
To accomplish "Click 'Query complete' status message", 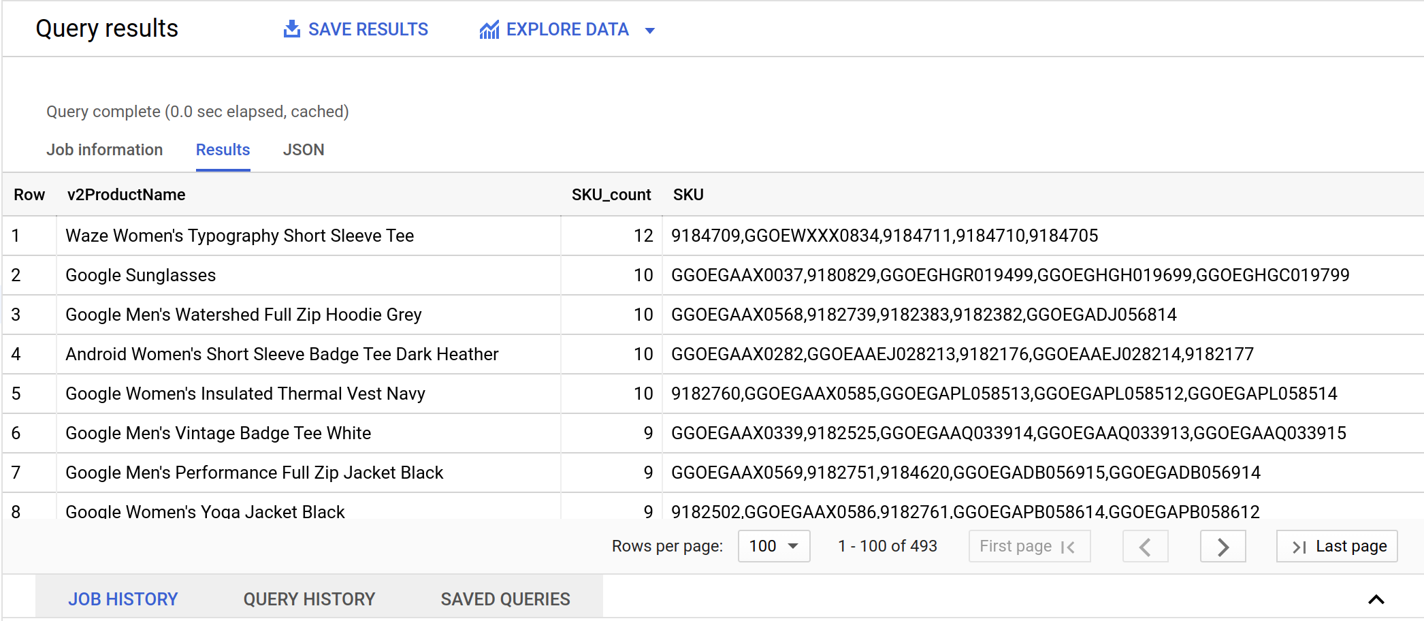I will click(197, 112).
